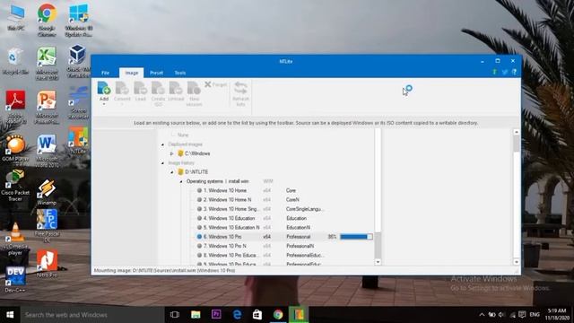This screenshot has height=323, width=574.
Task: Click the Refresh Info toolbar icon
Action: point(240,89)
